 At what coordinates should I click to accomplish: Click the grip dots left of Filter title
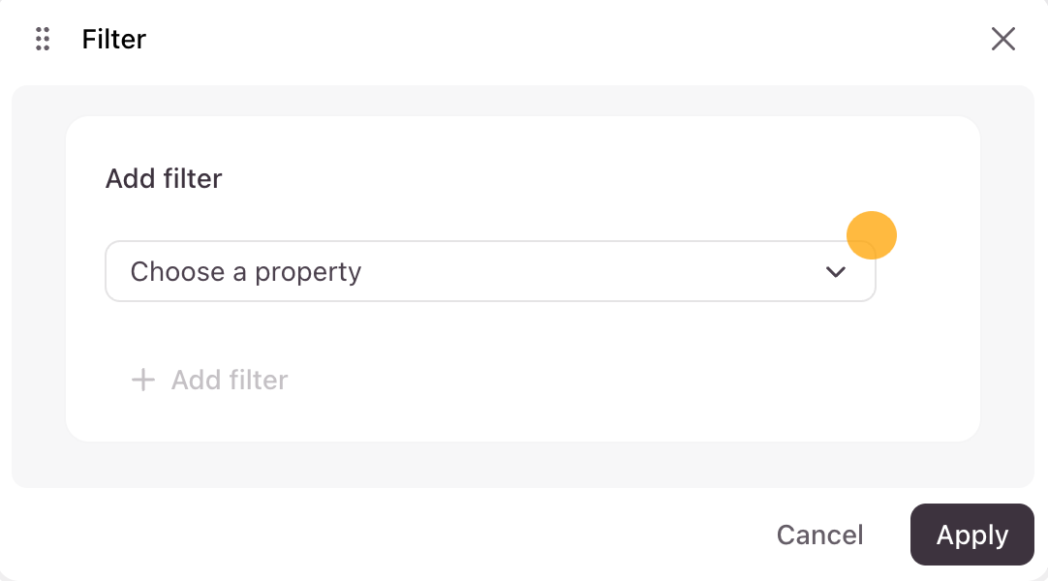(42, 39)
